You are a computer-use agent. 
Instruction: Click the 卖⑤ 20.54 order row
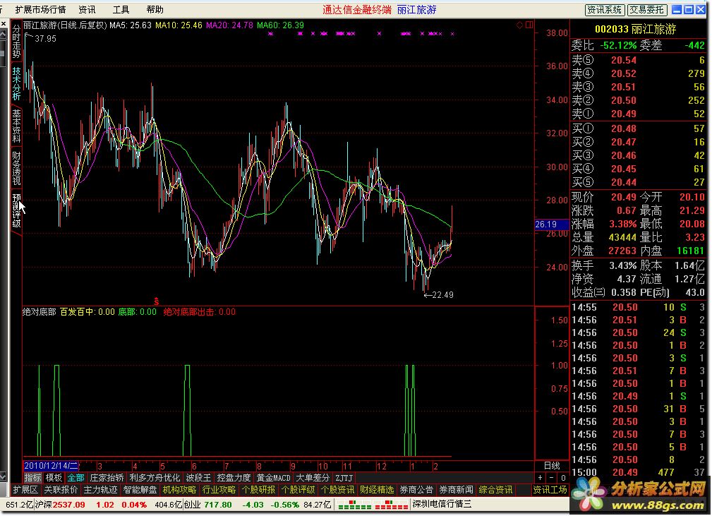pos(638,60)
